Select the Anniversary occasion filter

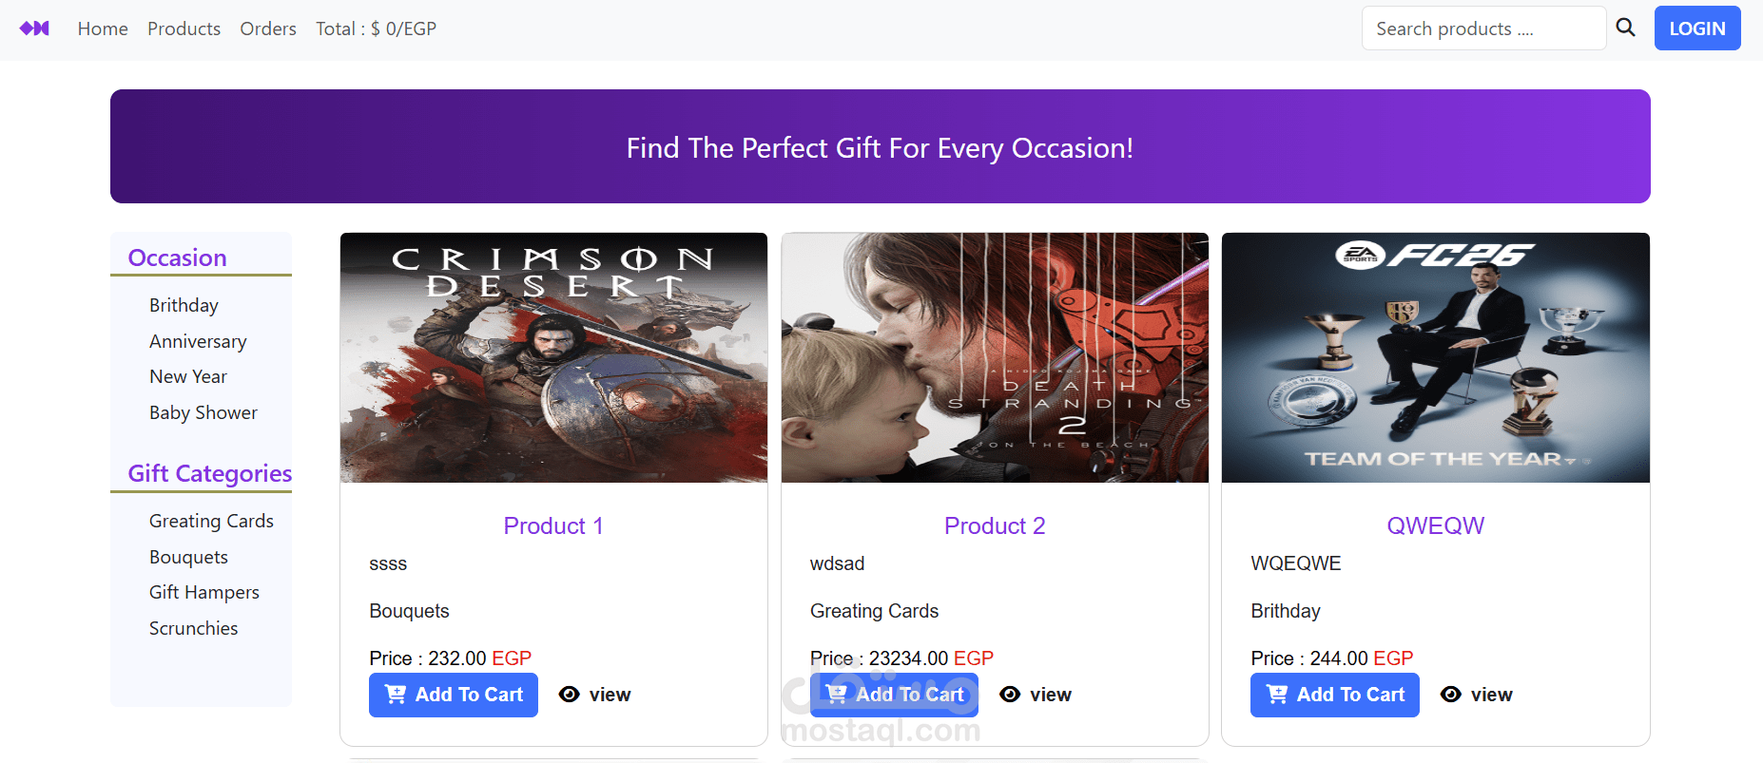tap(198, 341)
